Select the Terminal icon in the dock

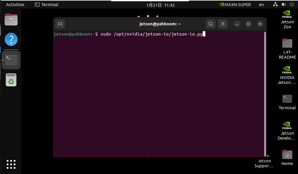coord(11,60)
